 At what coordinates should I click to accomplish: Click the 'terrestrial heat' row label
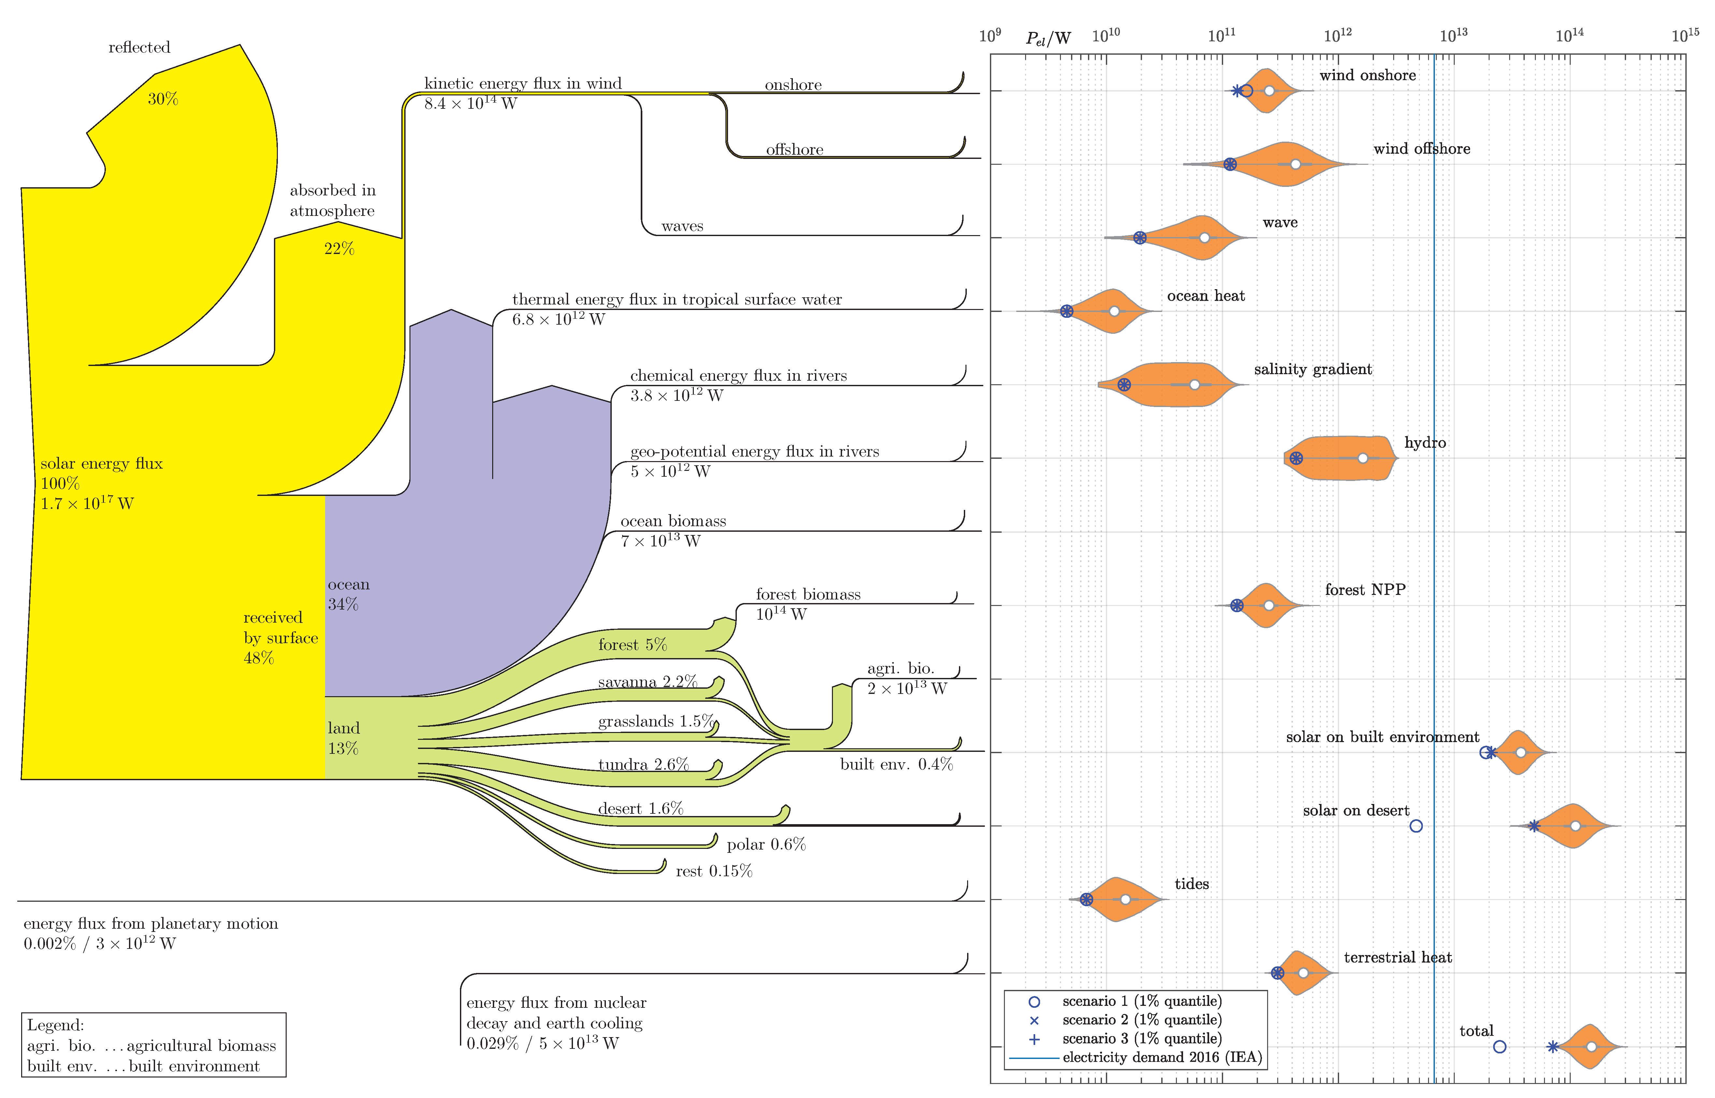click(1398, 958)
